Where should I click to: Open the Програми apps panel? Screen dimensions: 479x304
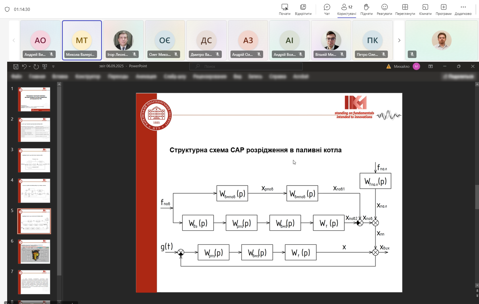click(x=444, y=9)
